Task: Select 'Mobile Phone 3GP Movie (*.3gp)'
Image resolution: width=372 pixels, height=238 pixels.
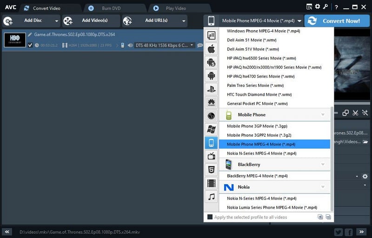Action: [257, 126]
